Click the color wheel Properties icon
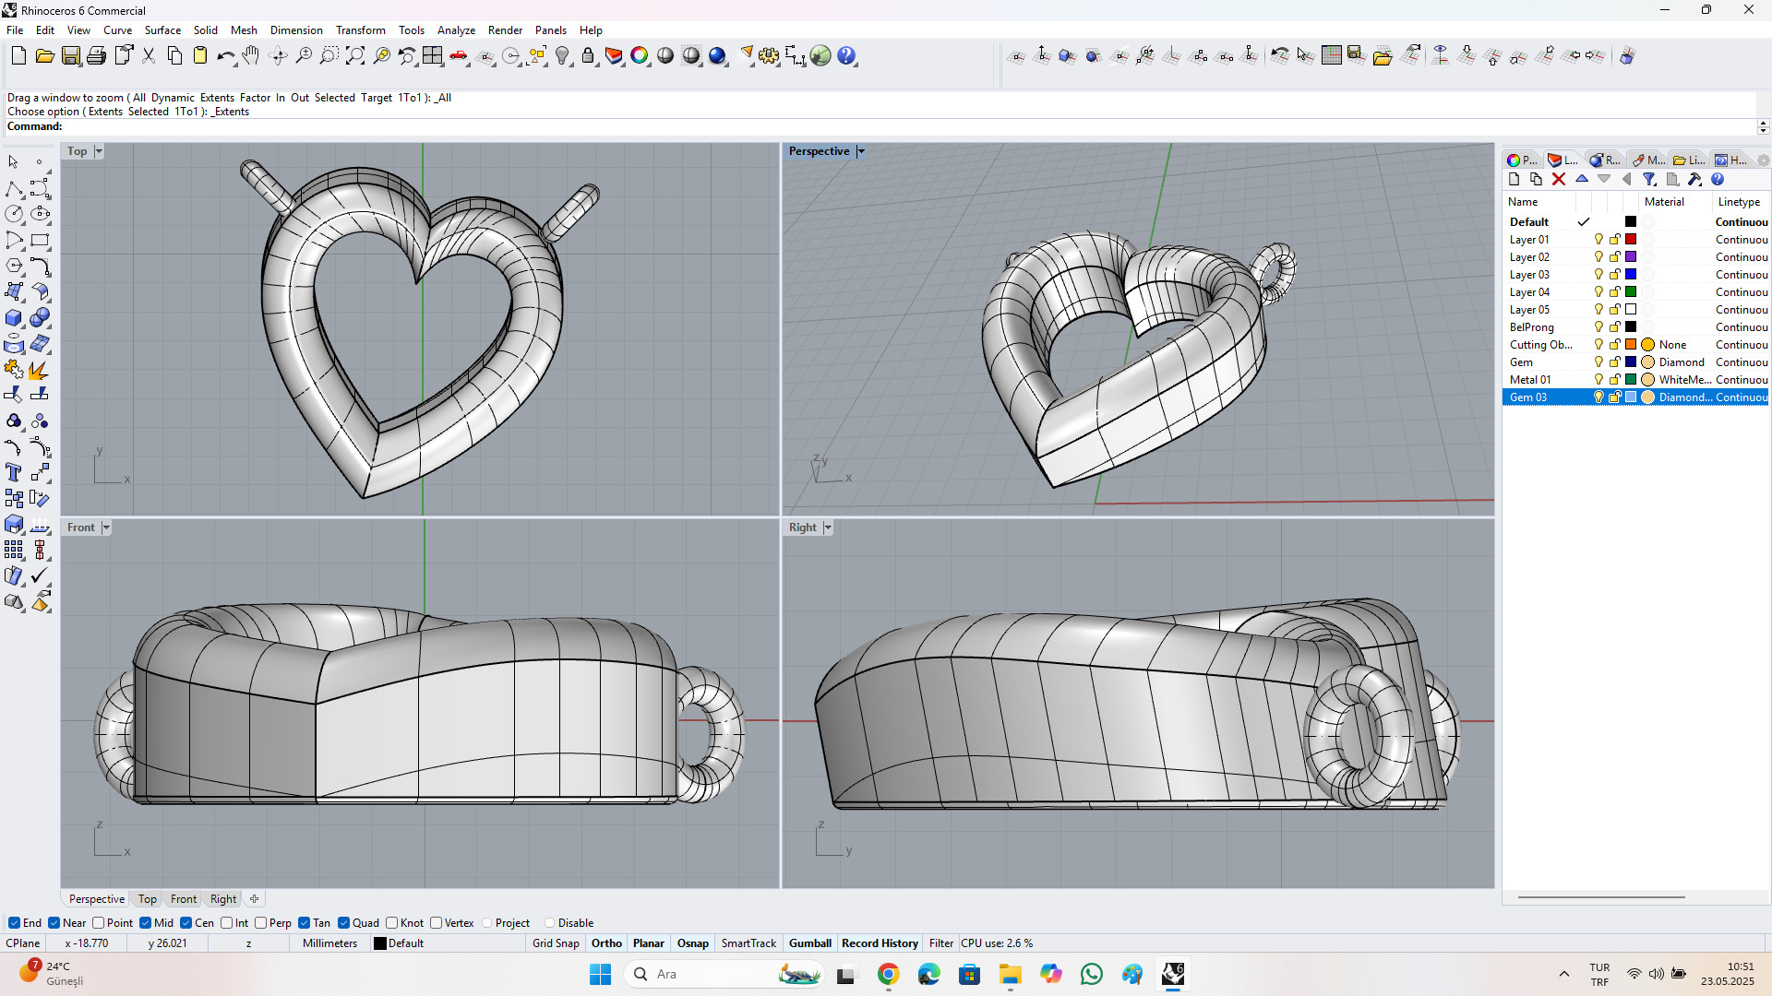 click(640, 56)
